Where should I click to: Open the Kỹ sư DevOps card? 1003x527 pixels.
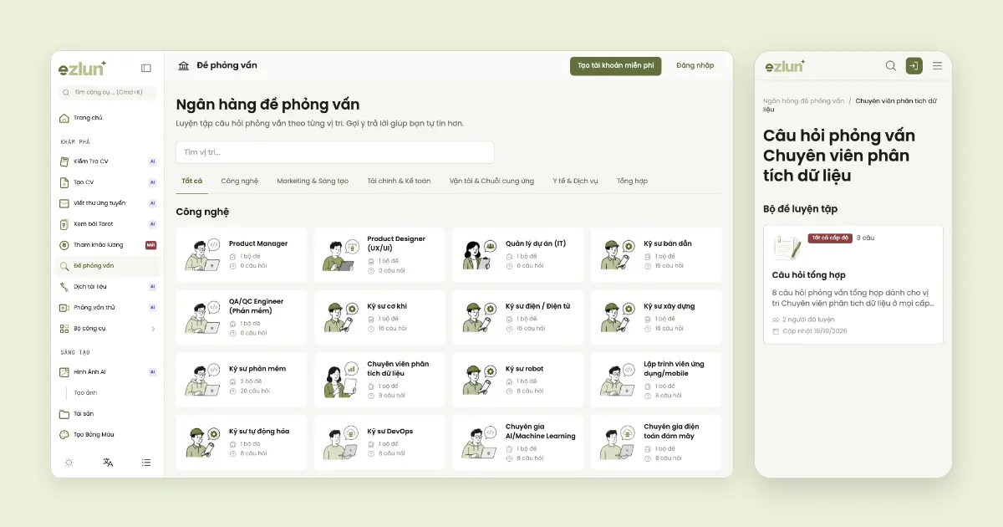pyautogui.click(x=379, y=443)
